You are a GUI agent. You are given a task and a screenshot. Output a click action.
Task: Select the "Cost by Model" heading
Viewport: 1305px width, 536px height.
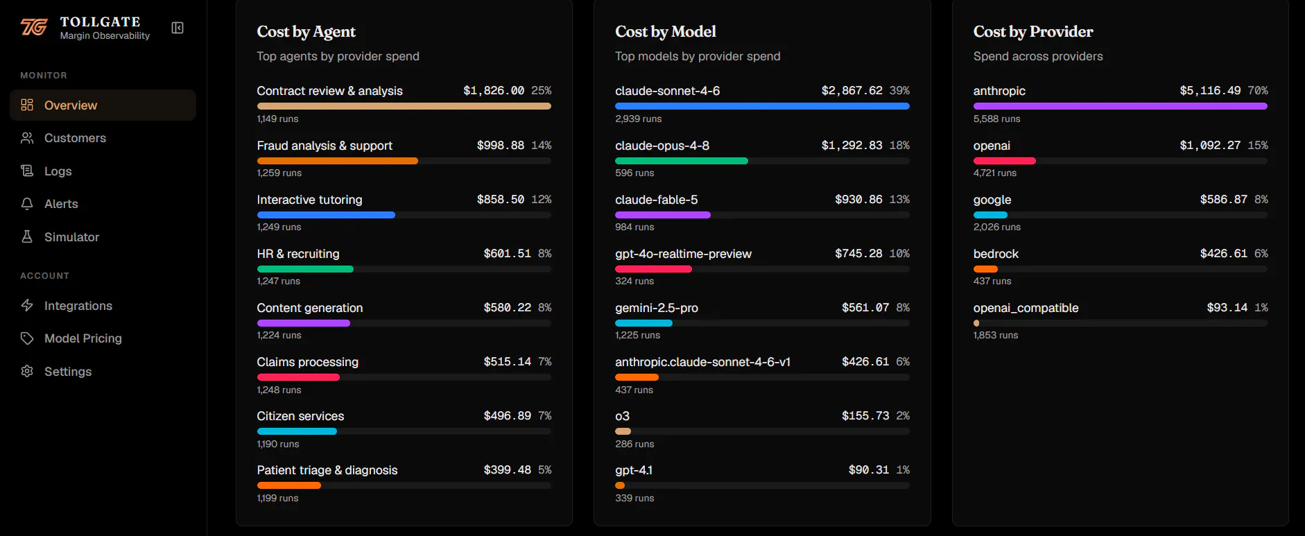tap(666, 32)
